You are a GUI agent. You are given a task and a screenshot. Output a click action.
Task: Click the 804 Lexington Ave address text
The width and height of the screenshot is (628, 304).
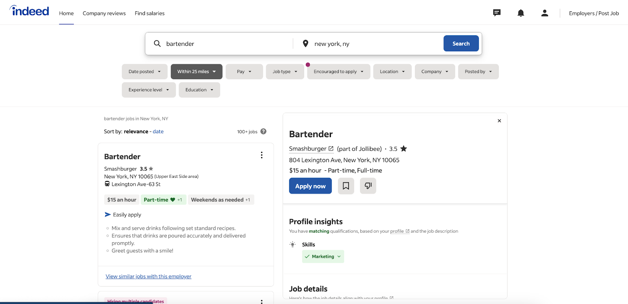point(344,160)
